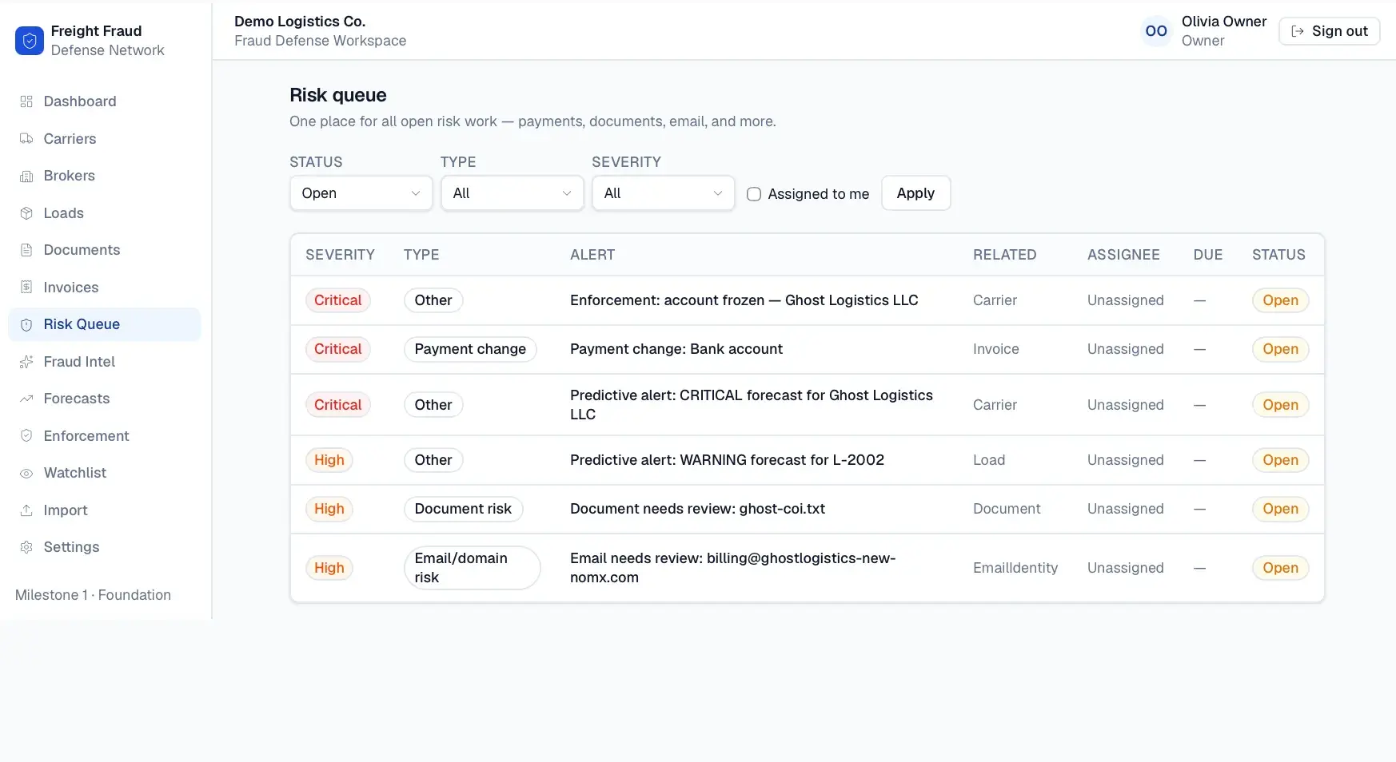The width and height of the screenshot is (1396, 762).
Task: Select Risk Queue in the sidebar
Action: click(x=105, y=324)
